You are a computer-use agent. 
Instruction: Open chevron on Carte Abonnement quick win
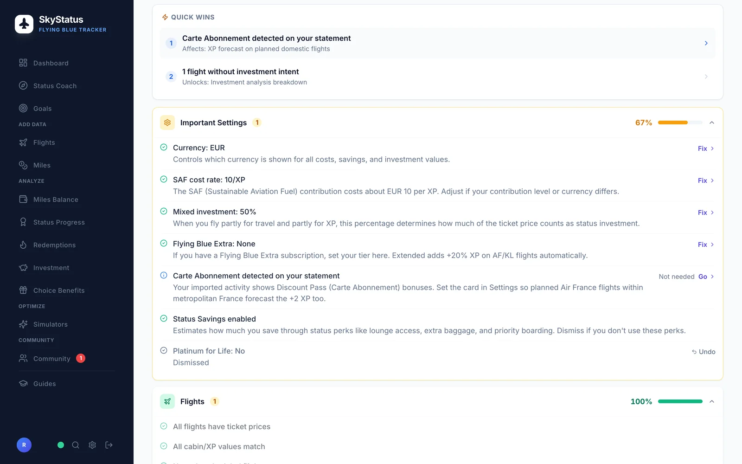706,43
